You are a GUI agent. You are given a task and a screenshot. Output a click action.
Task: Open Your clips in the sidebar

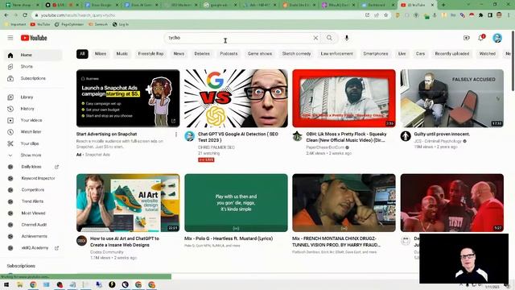(x=33, y=143)
